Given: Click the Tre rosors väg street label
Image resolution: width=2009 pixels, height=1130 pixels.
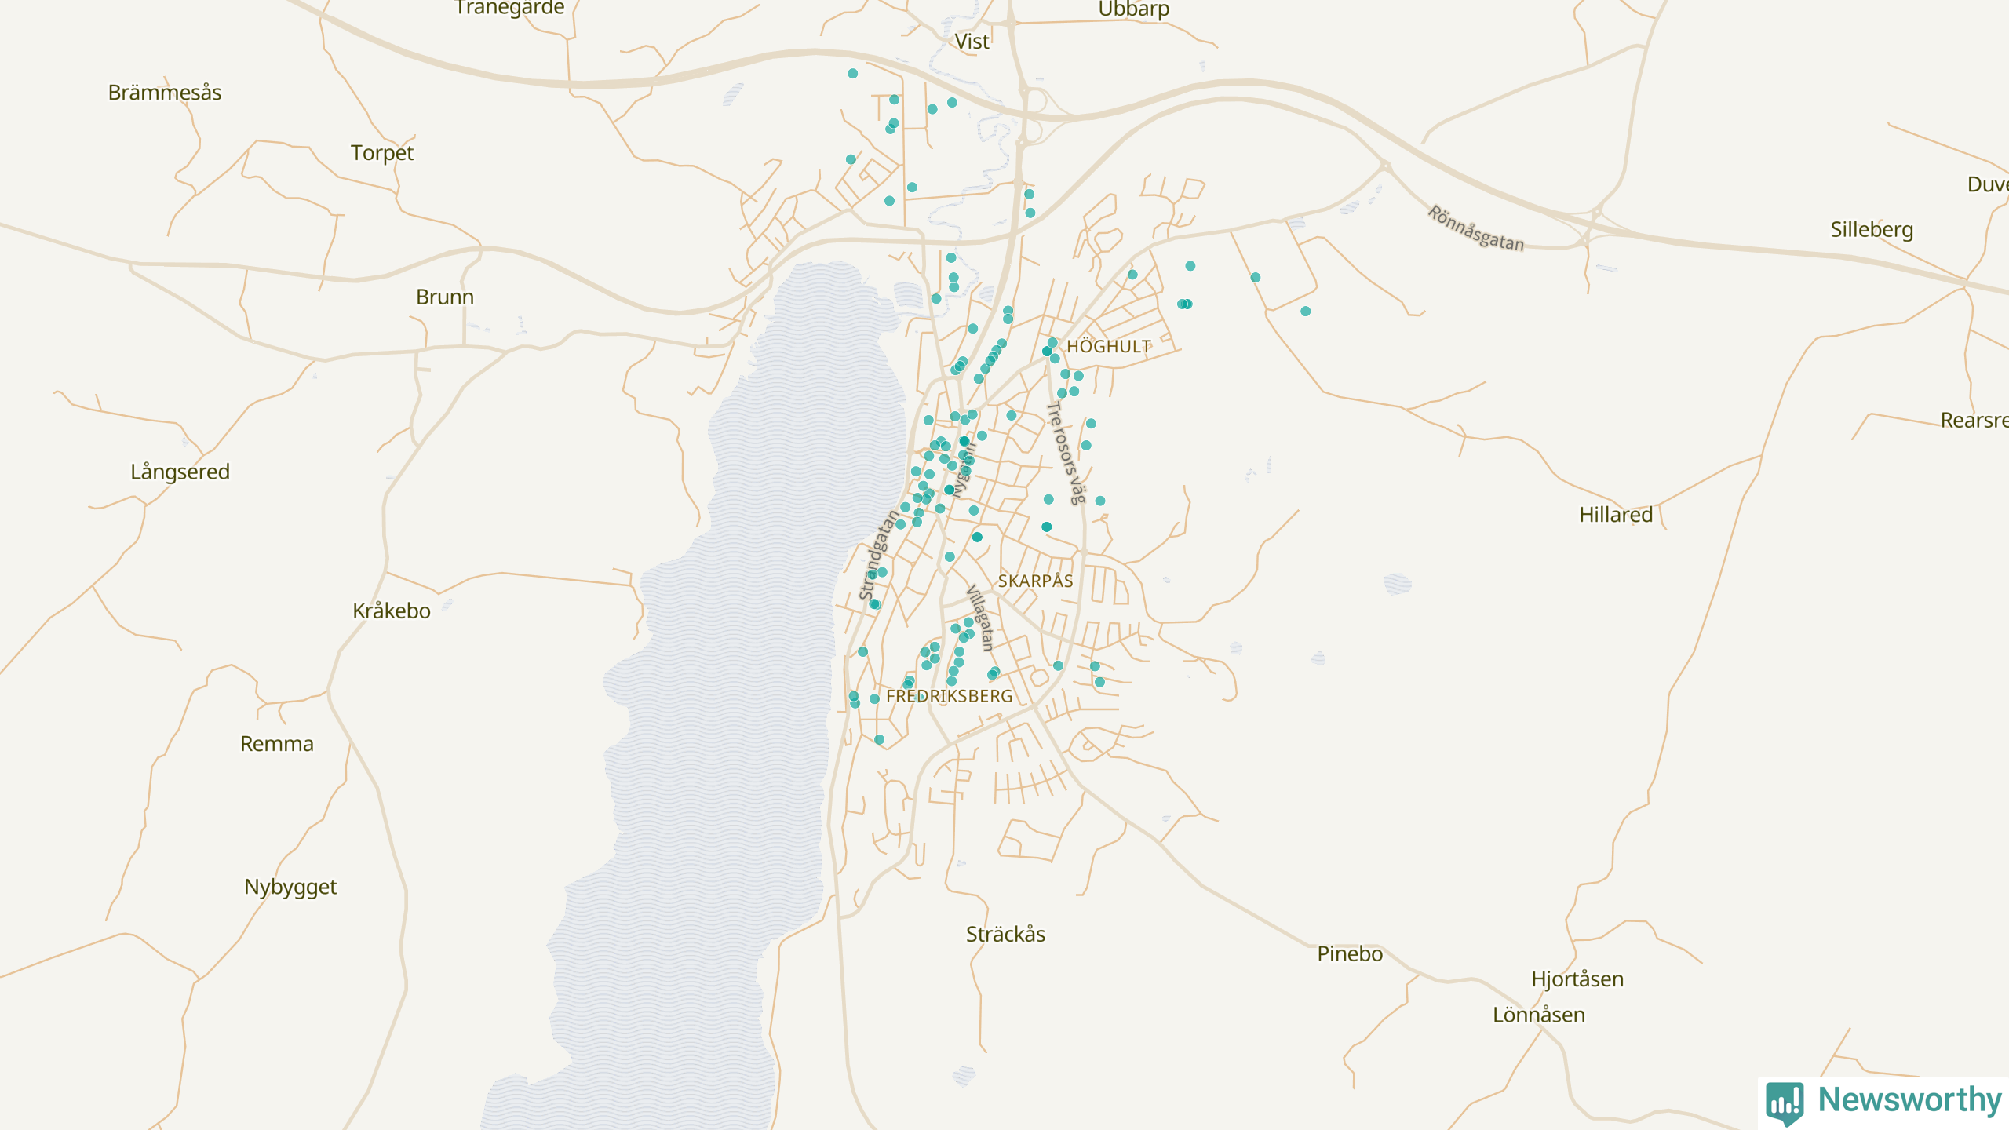Looking at the screenshot, I should click(x=1066, y=453).
